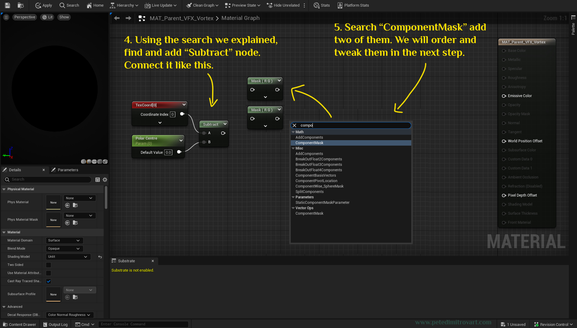Open the Lit view mode menu

coord(47,17)
